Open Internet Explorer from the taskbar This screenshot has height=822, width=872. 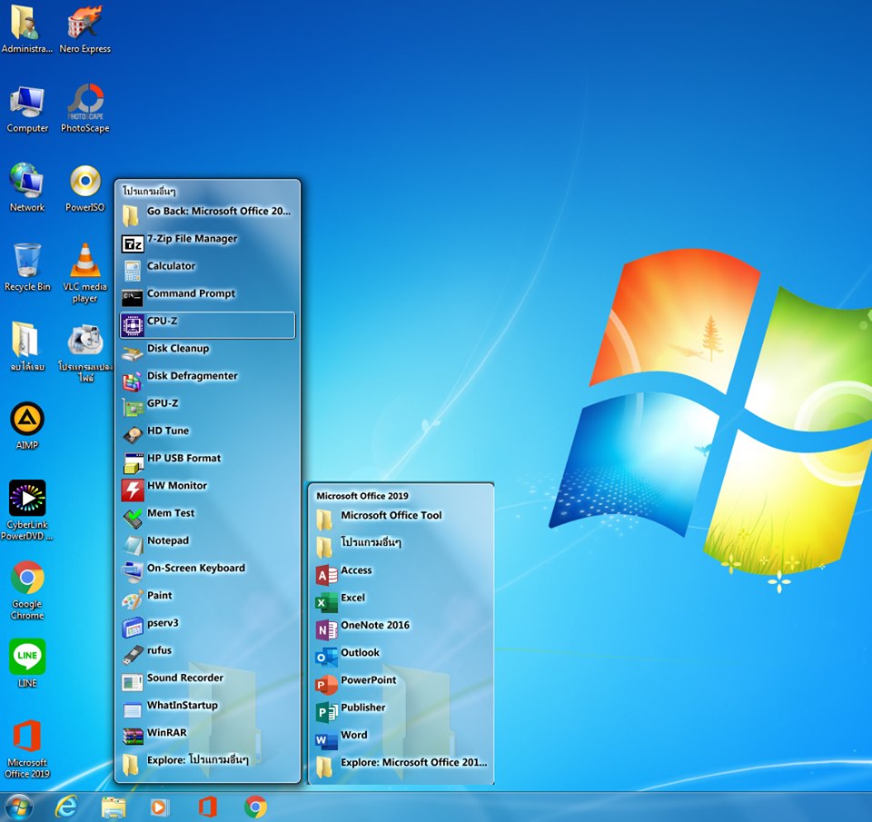click(x=66, y=807)
